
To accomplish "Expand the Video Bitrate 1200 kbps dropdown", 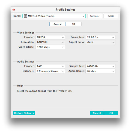I will click(50, 47).
